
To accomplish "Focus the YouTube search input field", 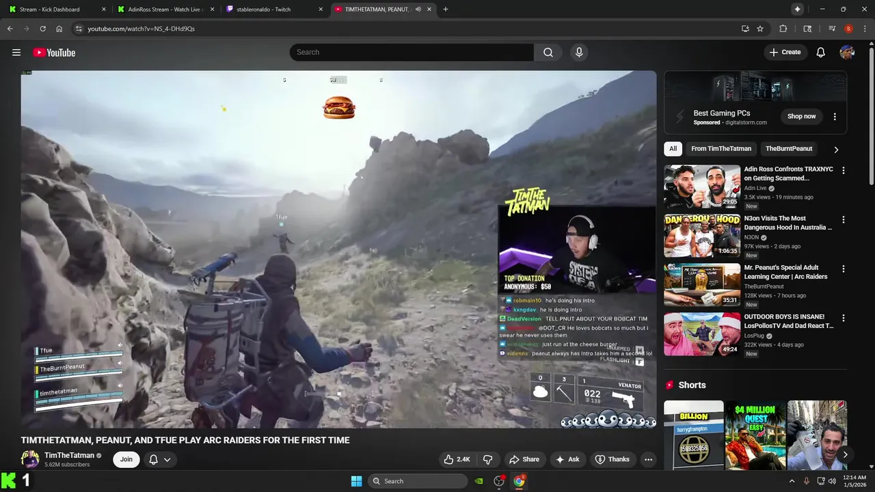I will (x=412, y=53).
